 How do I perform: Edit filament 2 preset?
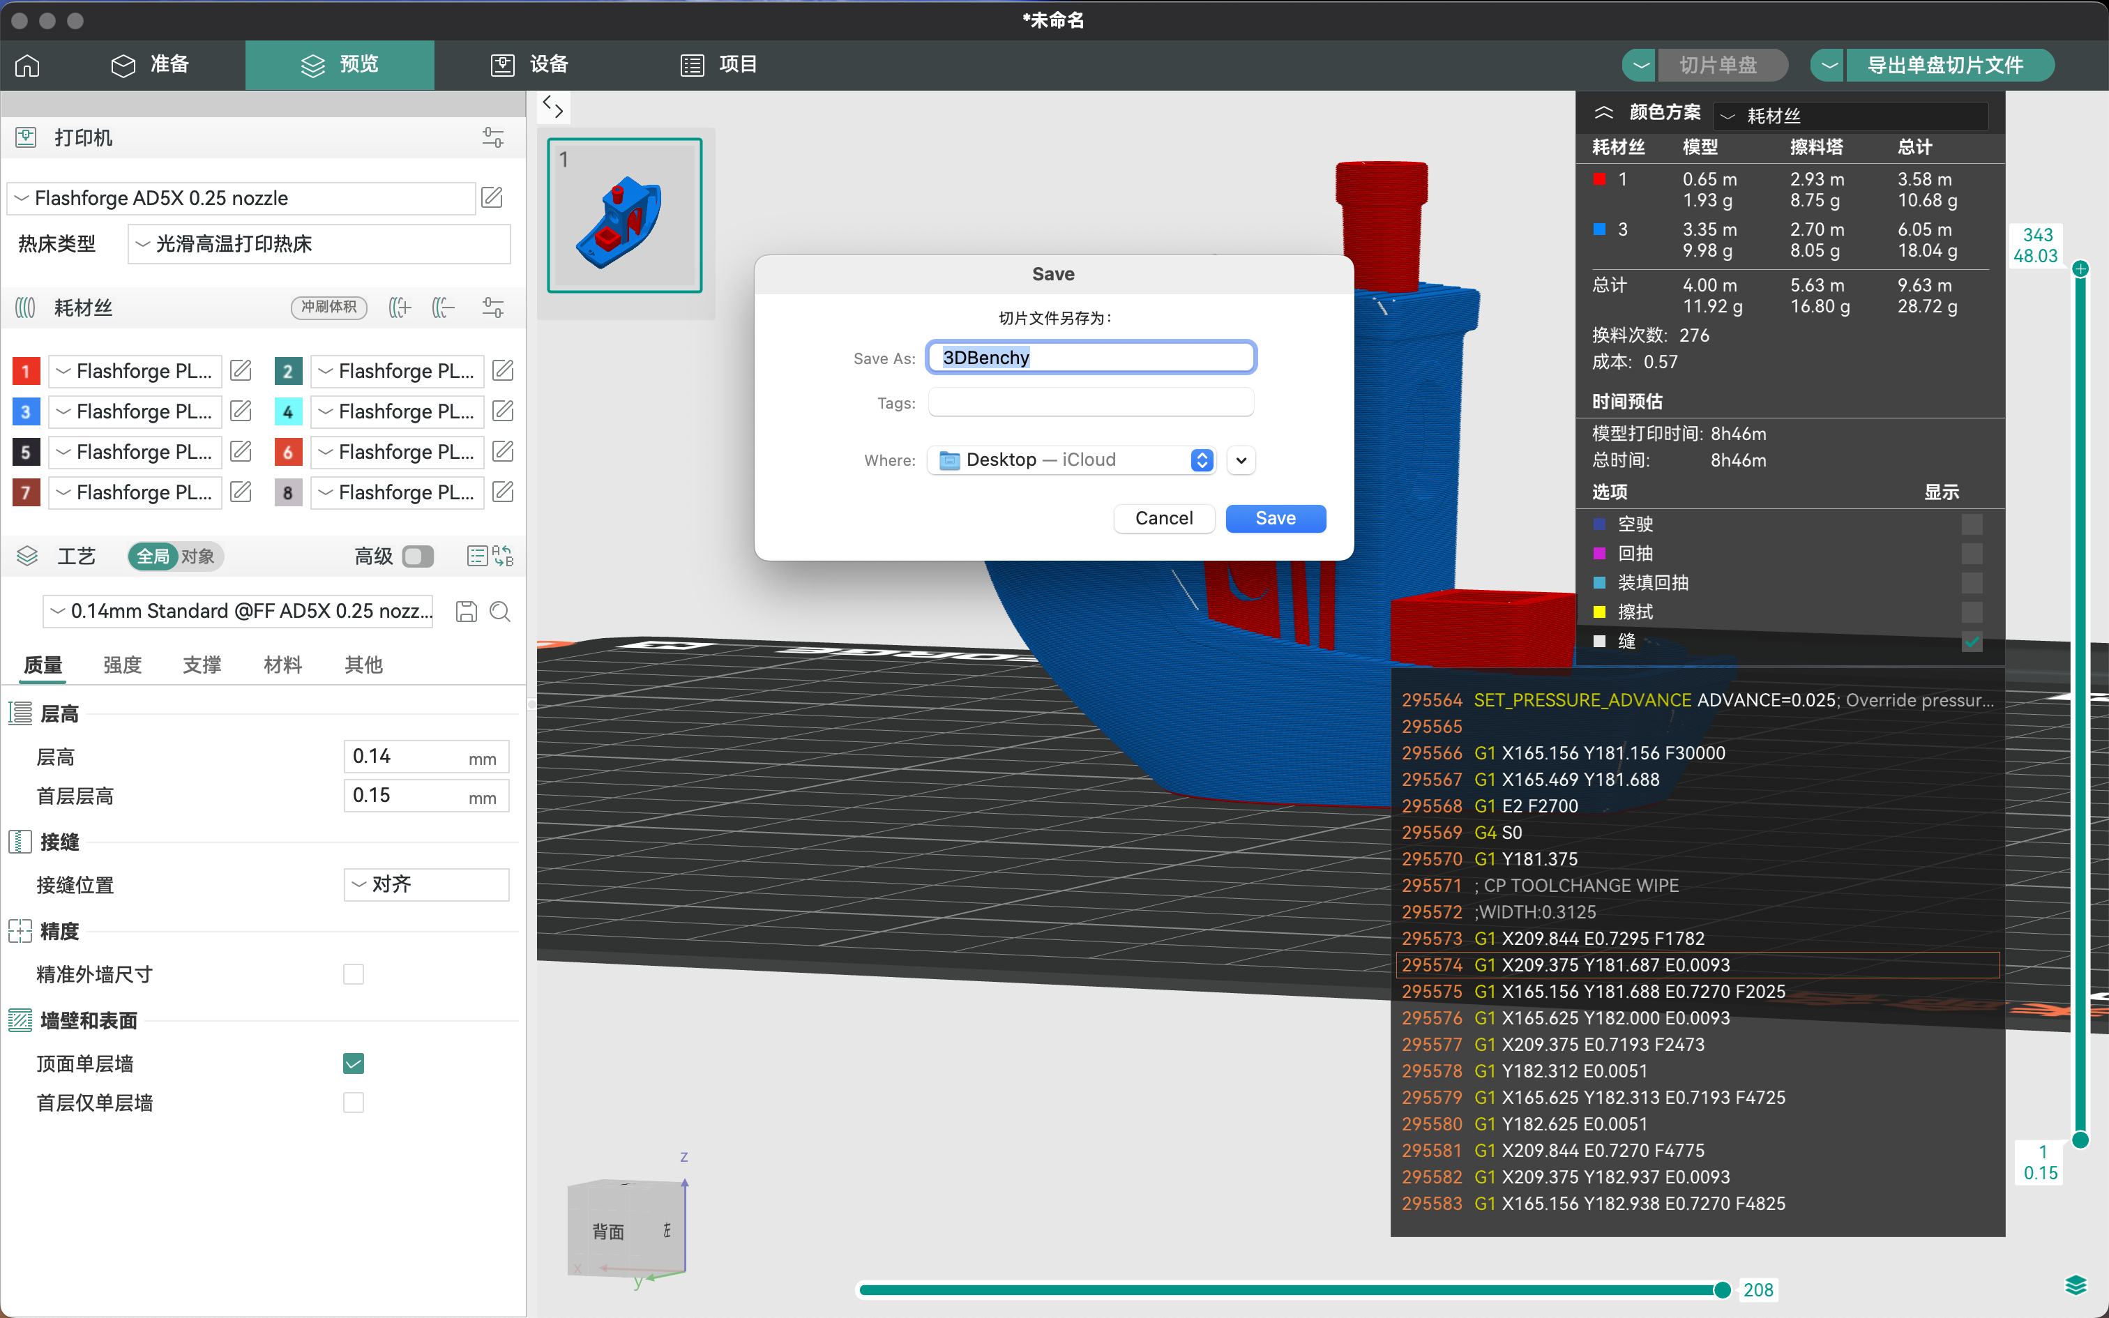503,370
